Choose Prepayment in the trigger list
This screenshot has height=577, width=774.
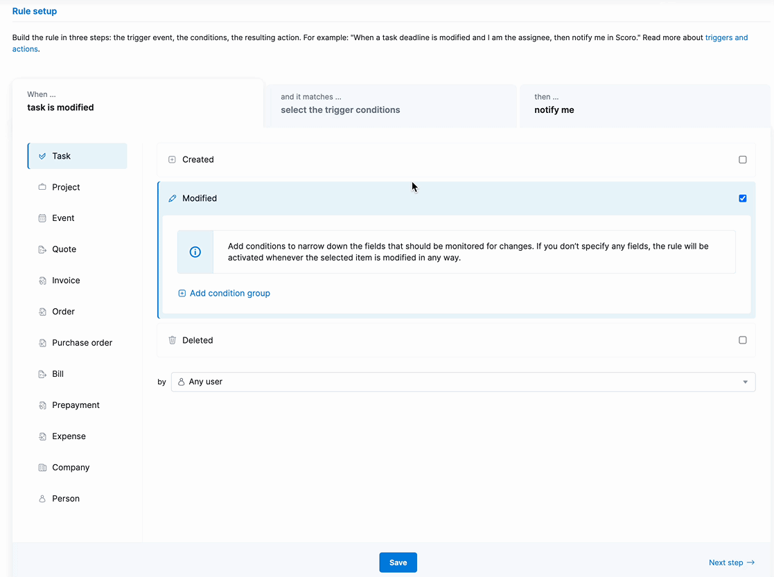77,405
